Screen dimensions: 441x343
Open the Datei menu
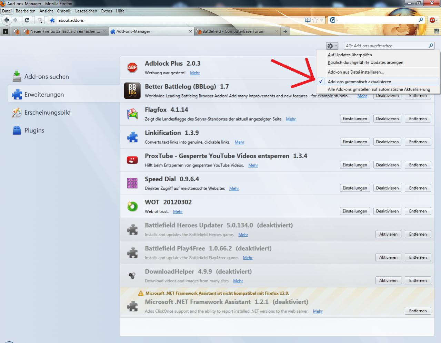[x=7, y=11]
